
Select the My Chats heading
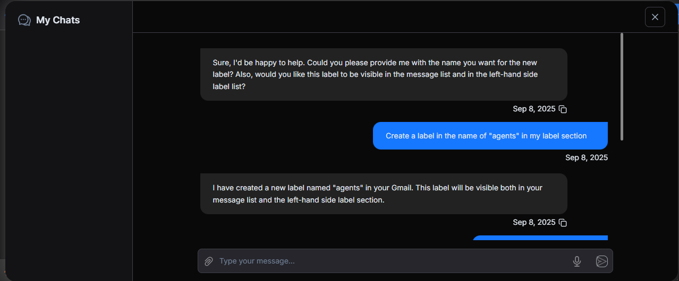(x=58, y=20)
